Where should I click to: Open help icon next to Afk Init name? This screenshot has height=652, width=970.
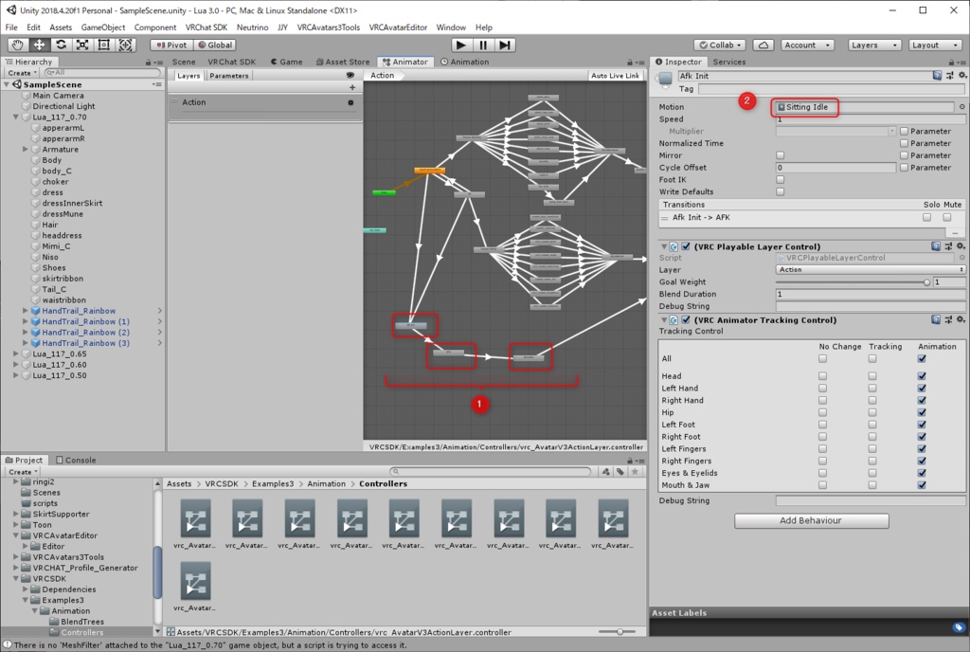coord(937,76)
